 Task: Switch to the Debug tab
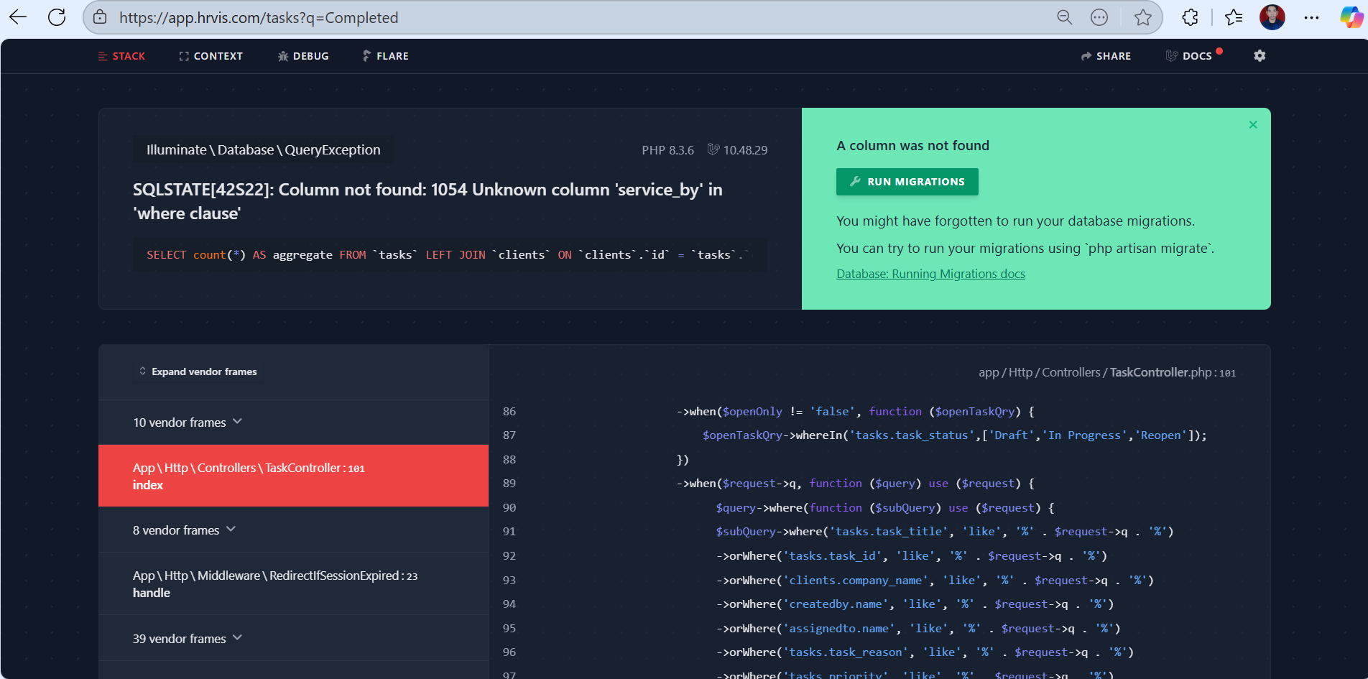tap(303, 56)
